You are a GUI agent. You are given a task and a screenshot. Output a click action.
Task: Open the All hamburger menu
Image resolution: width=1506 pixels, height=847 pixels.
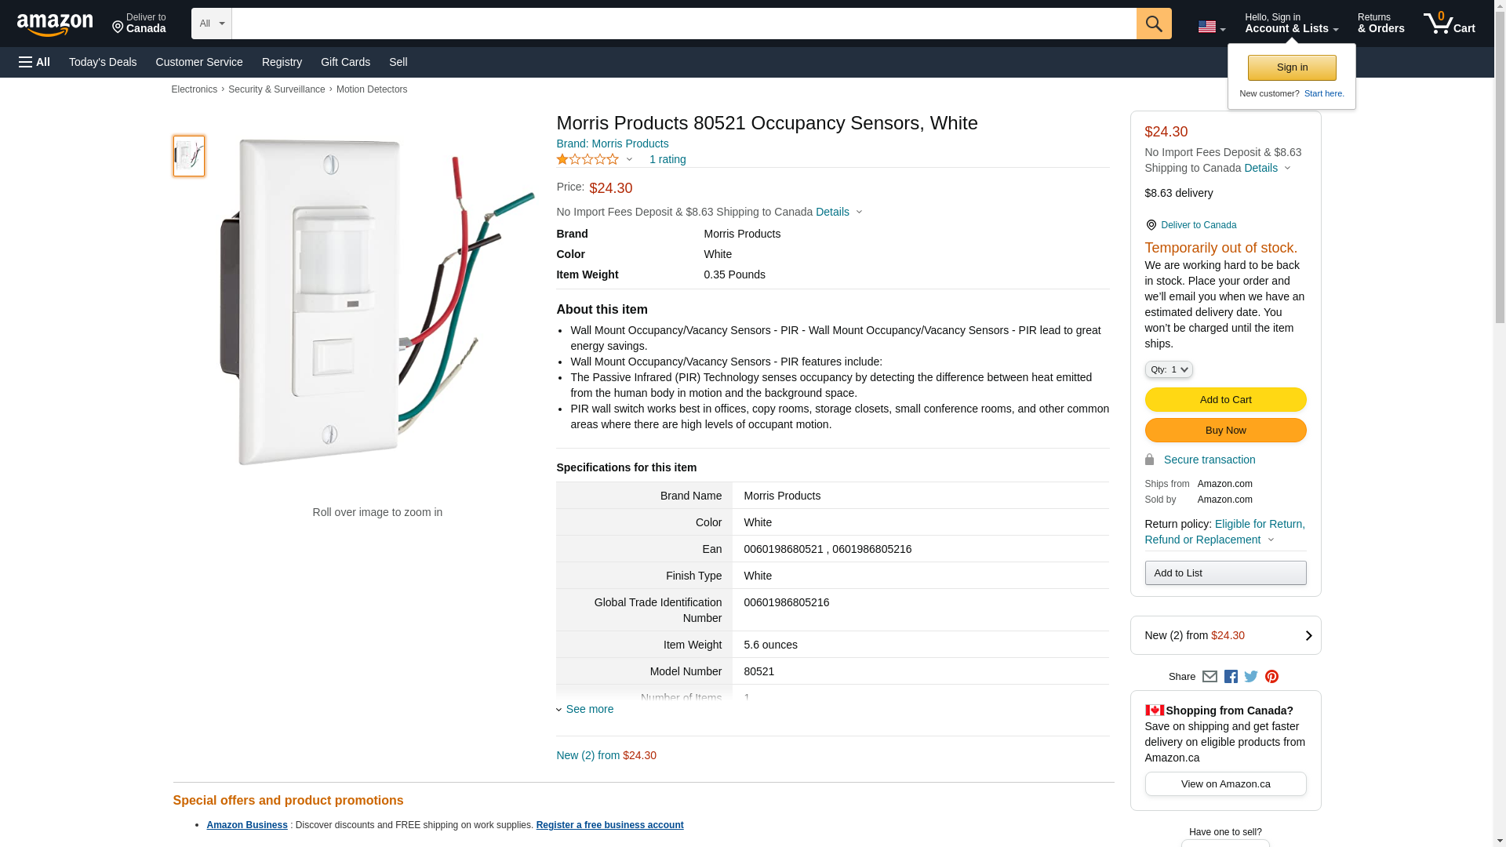tap(35, 62)
